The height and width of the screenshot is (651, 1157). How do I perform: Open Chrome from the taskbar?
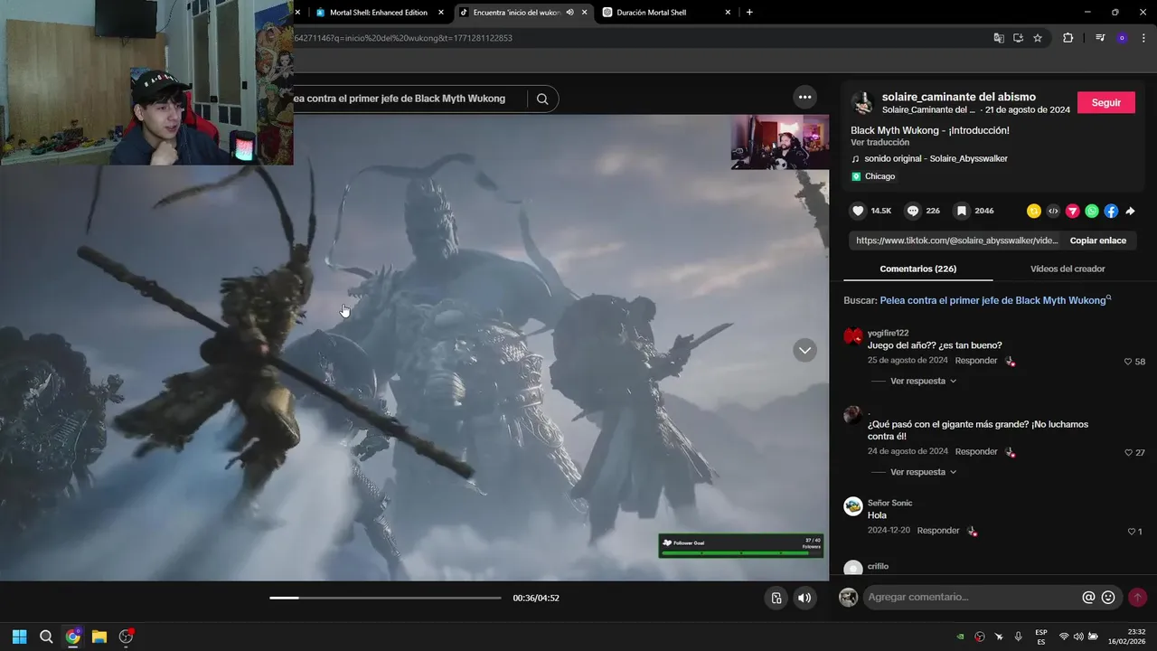(x=73, y=637)
